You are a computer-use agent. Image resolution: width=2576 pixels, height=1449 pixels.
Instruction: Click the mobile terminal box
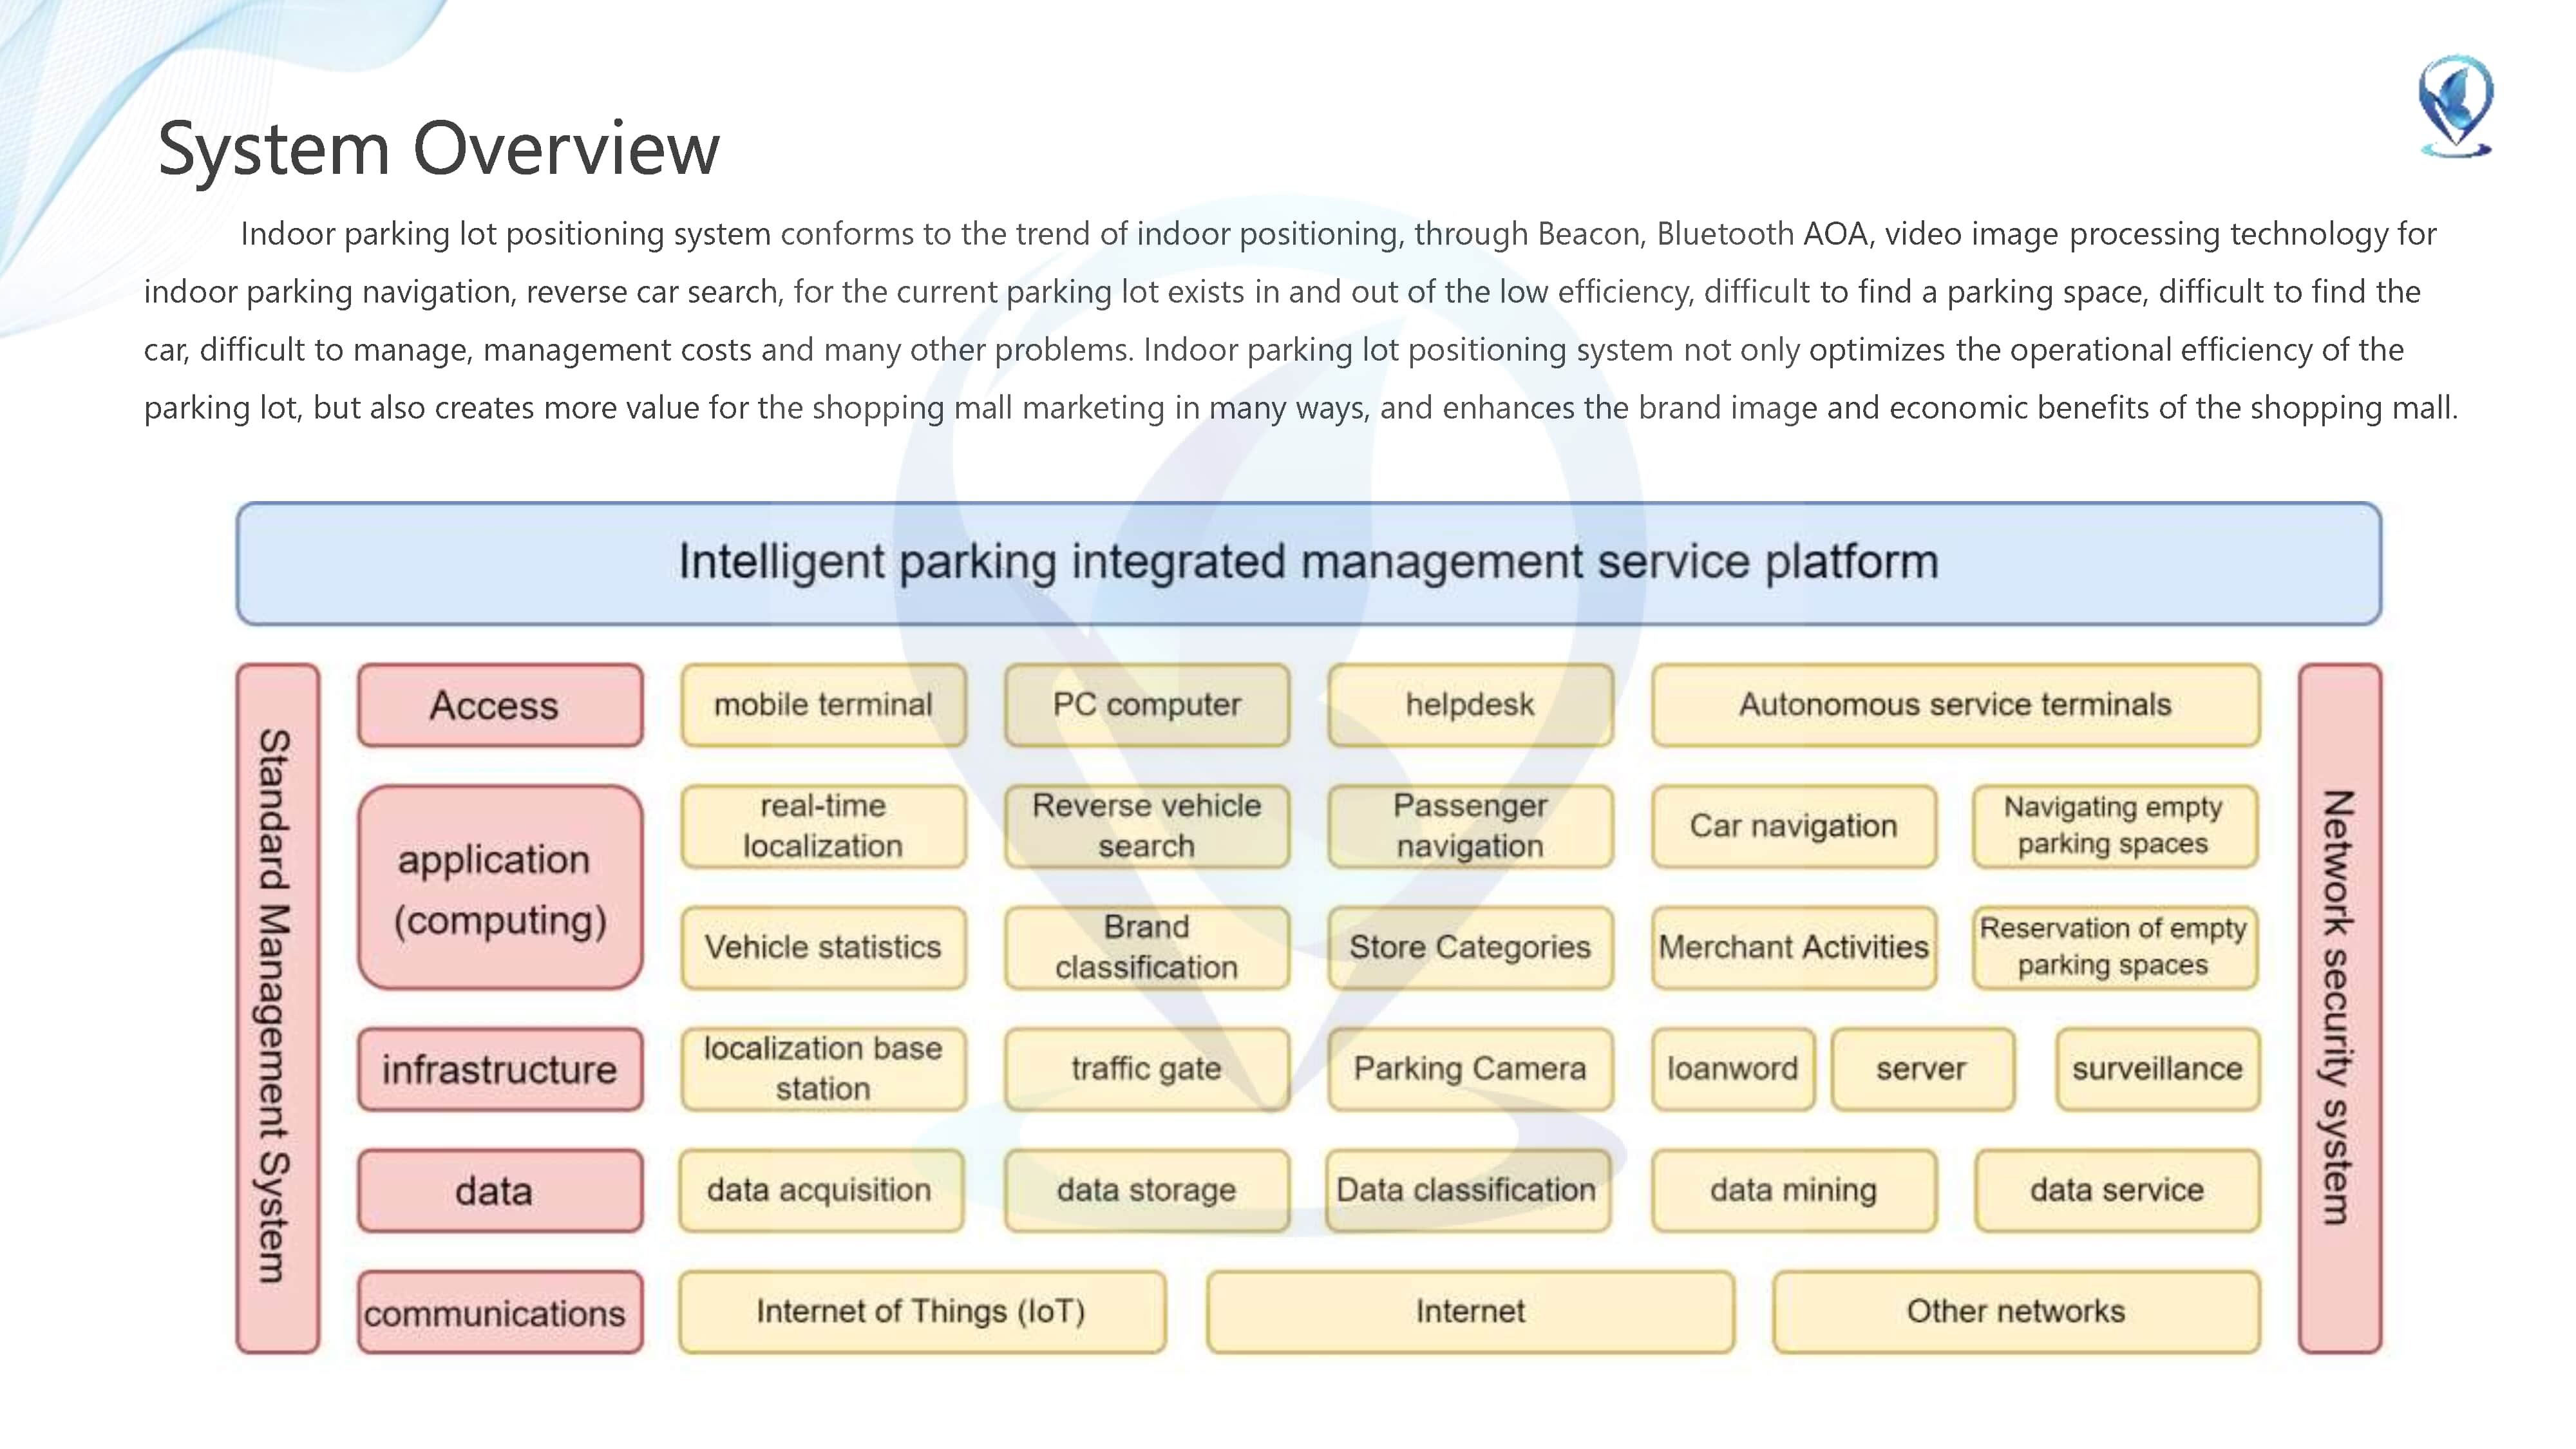click(x=823, y=705)
